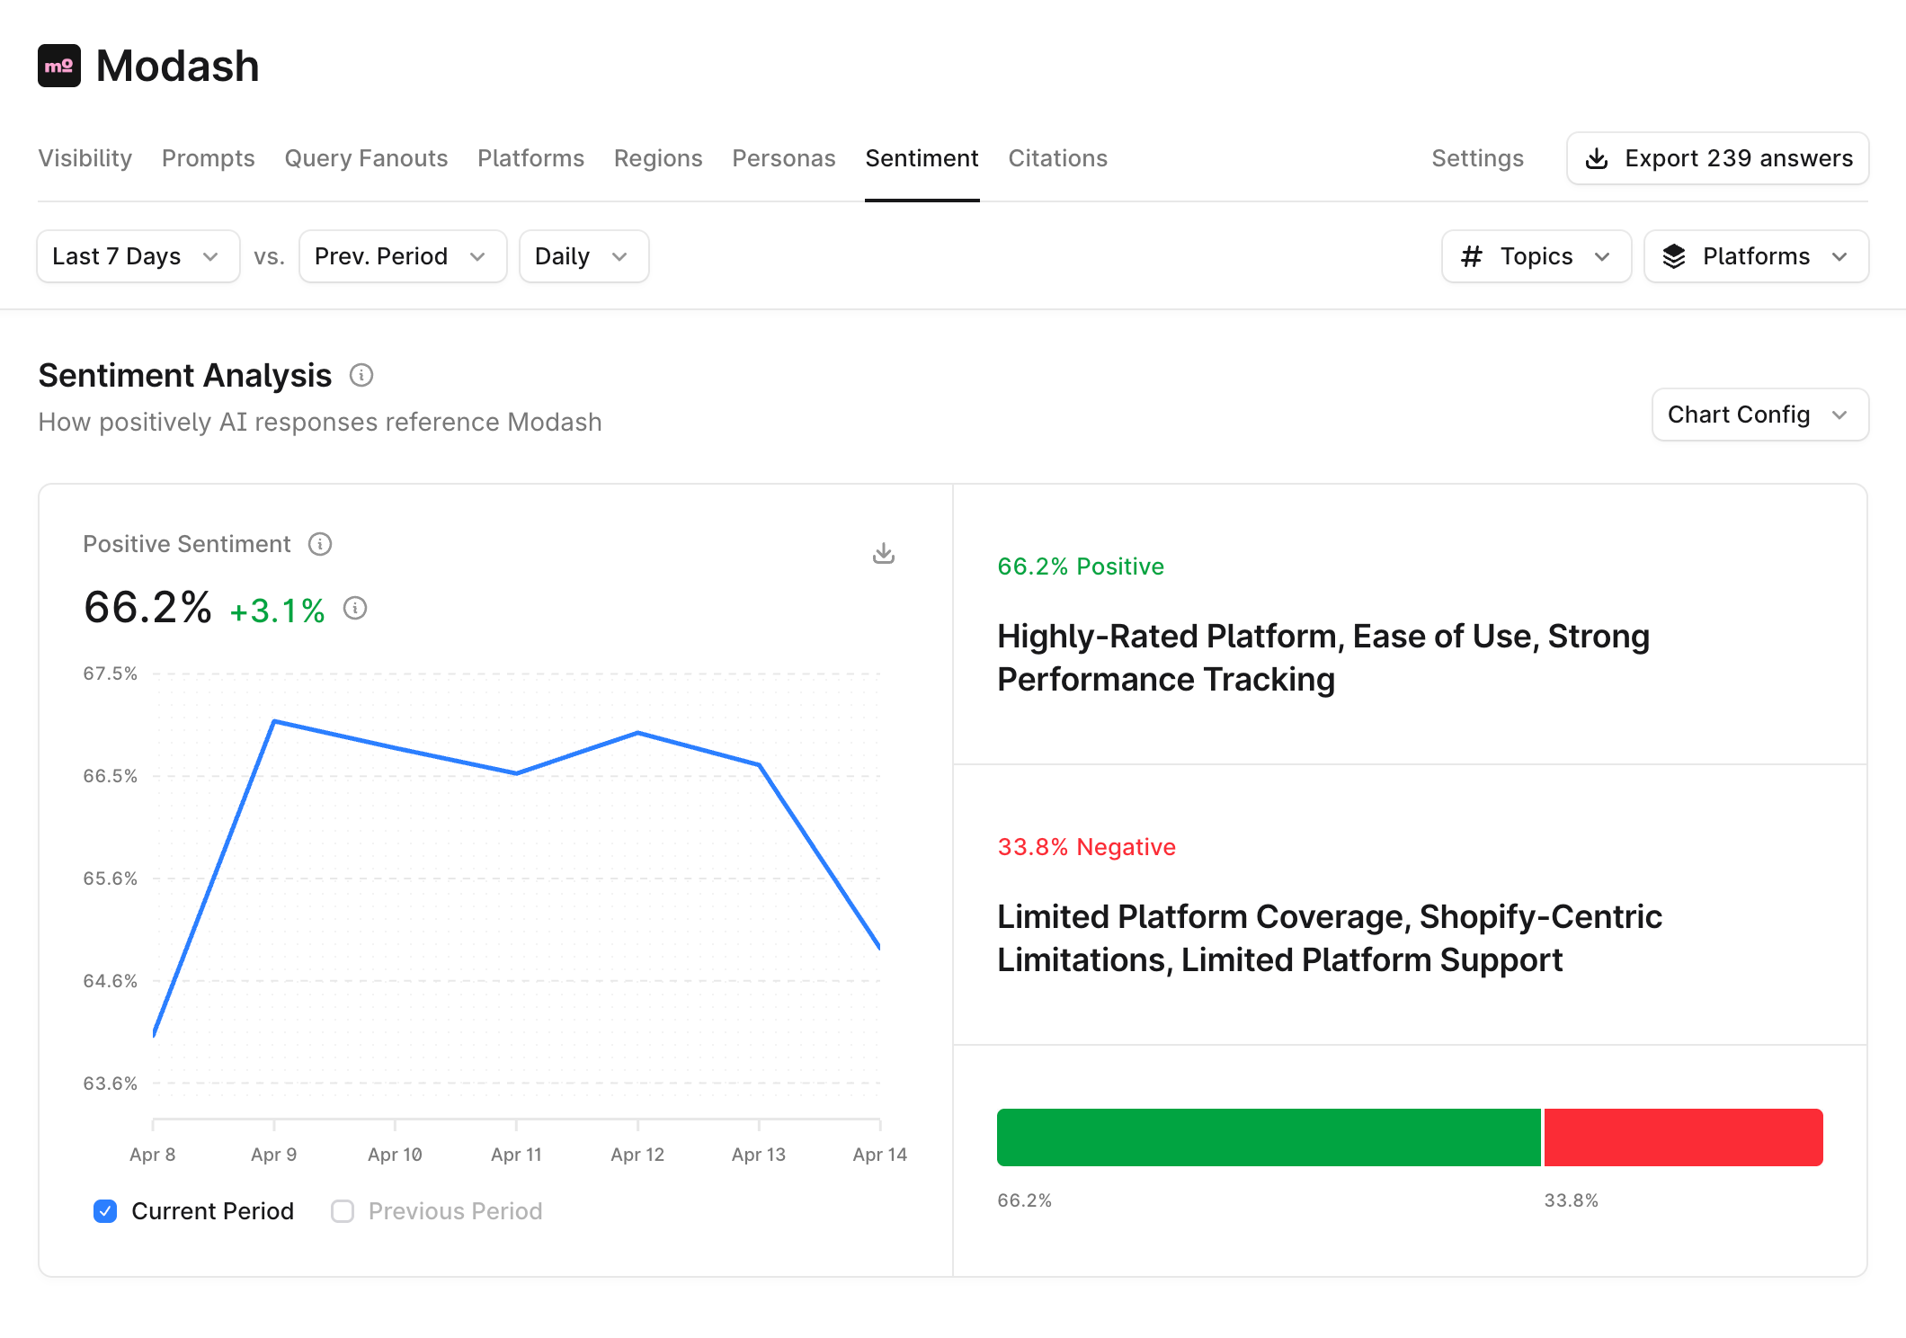Image resolution: width=1906 pixels, height=1338 pixels.
Task: Click the 33.8% Negative label
Action: (1086, 847)
